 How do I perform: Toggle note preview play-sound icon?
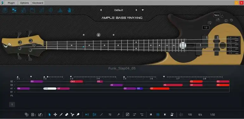click(87, 115)
